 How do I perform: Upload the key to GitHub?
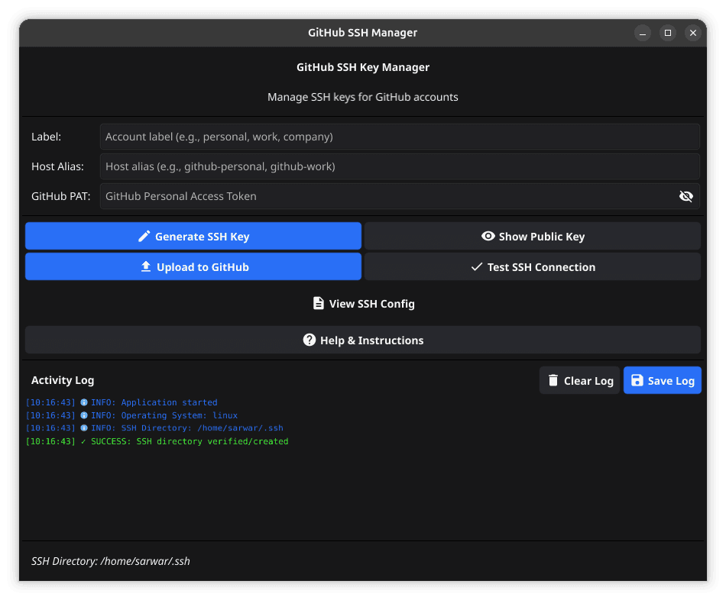(193, 266)
